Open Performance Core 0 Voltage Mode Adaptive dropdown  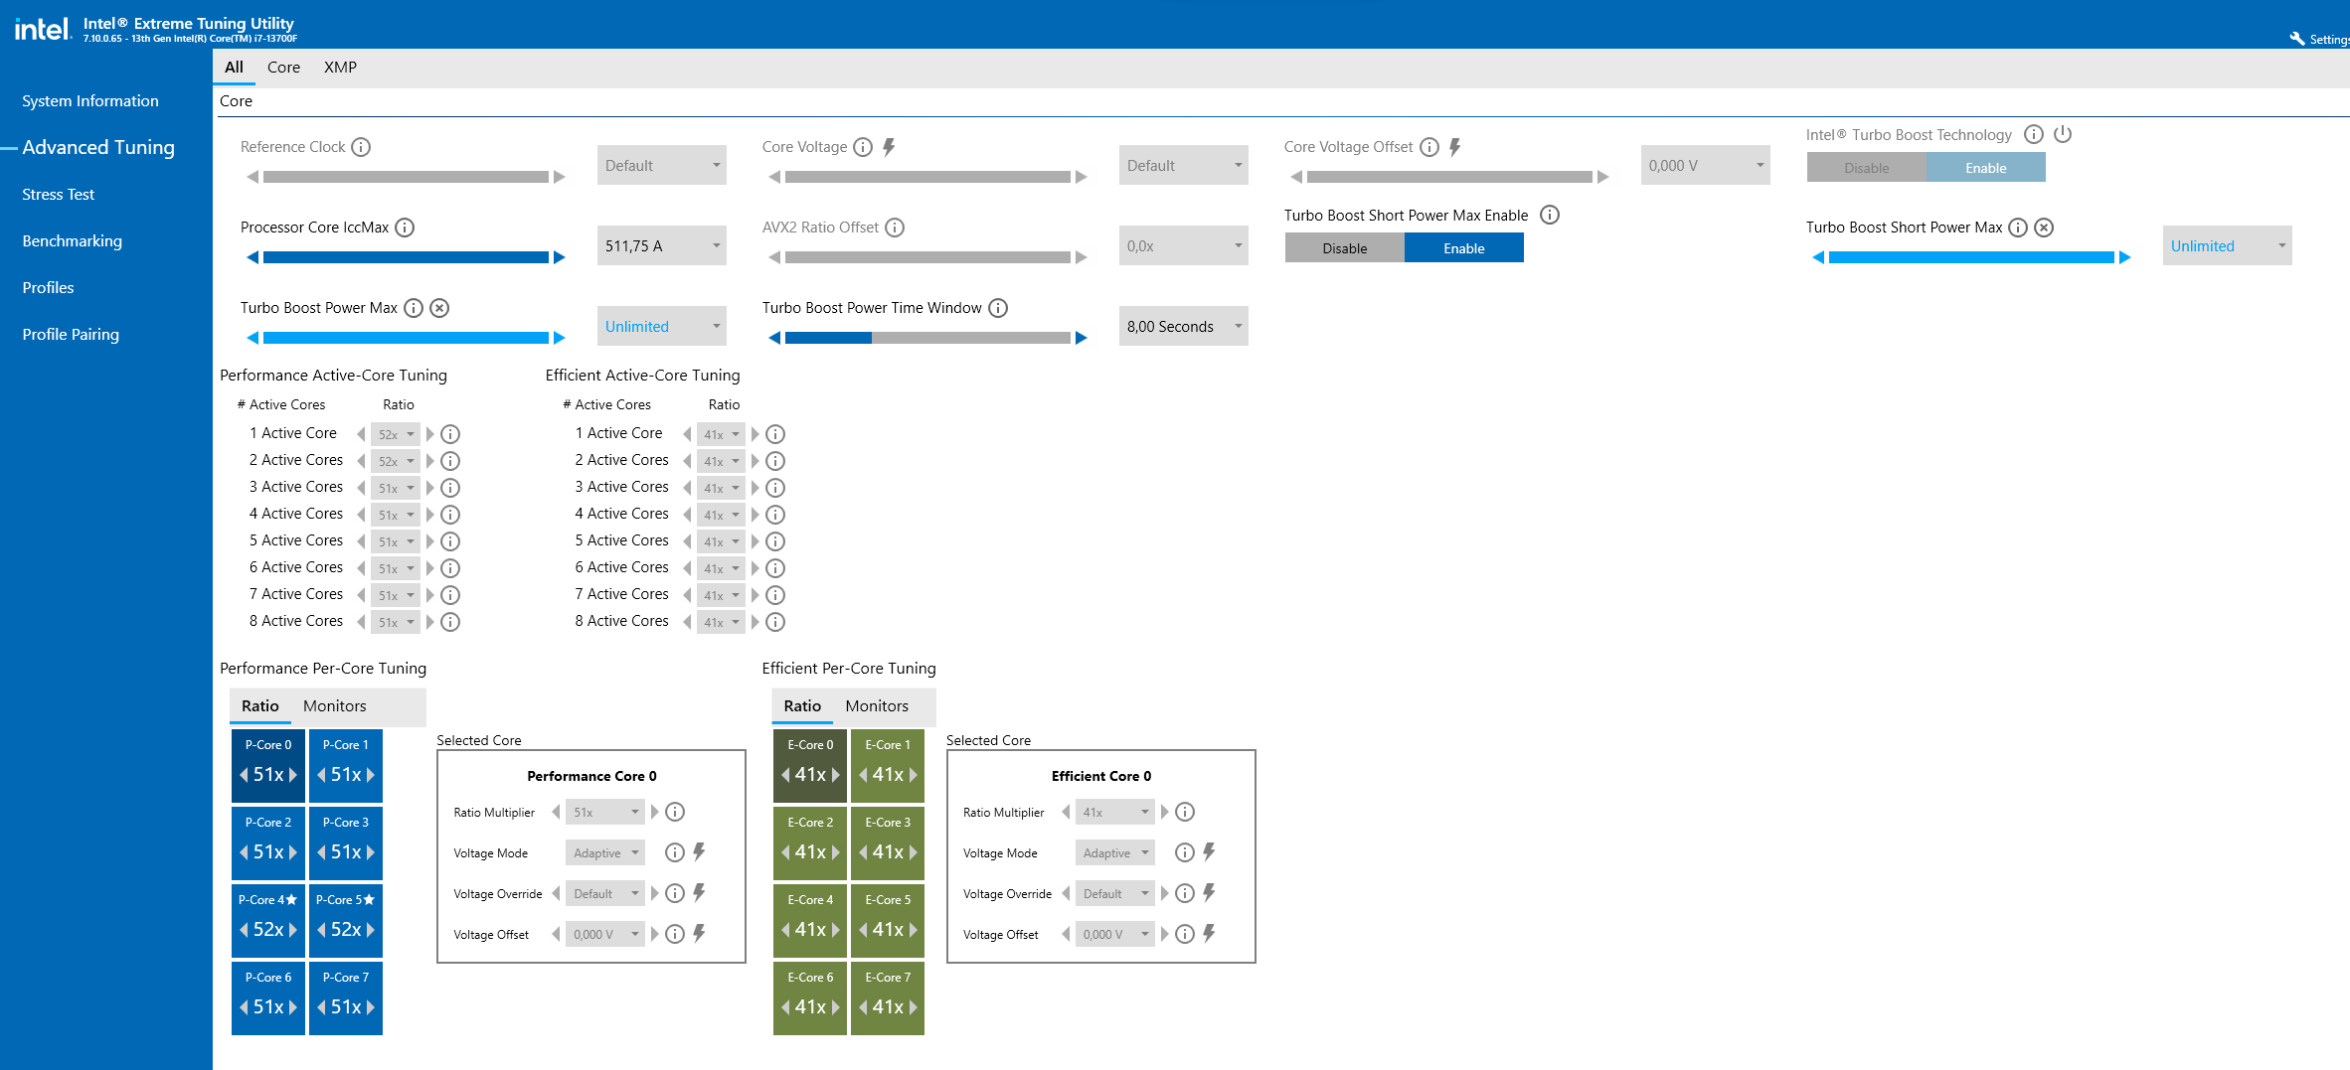click(x=605, y=852)
